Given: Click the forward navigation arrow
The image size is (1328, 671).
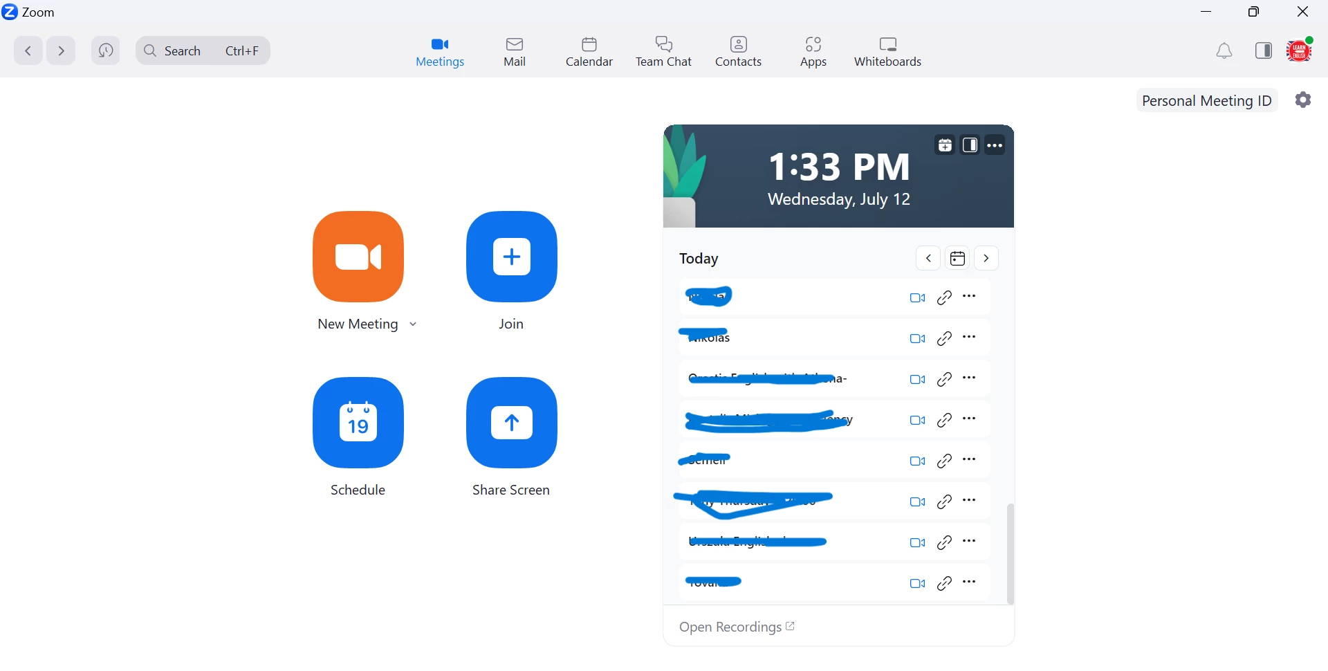Looking at the screenshot, I should (62, 51).
